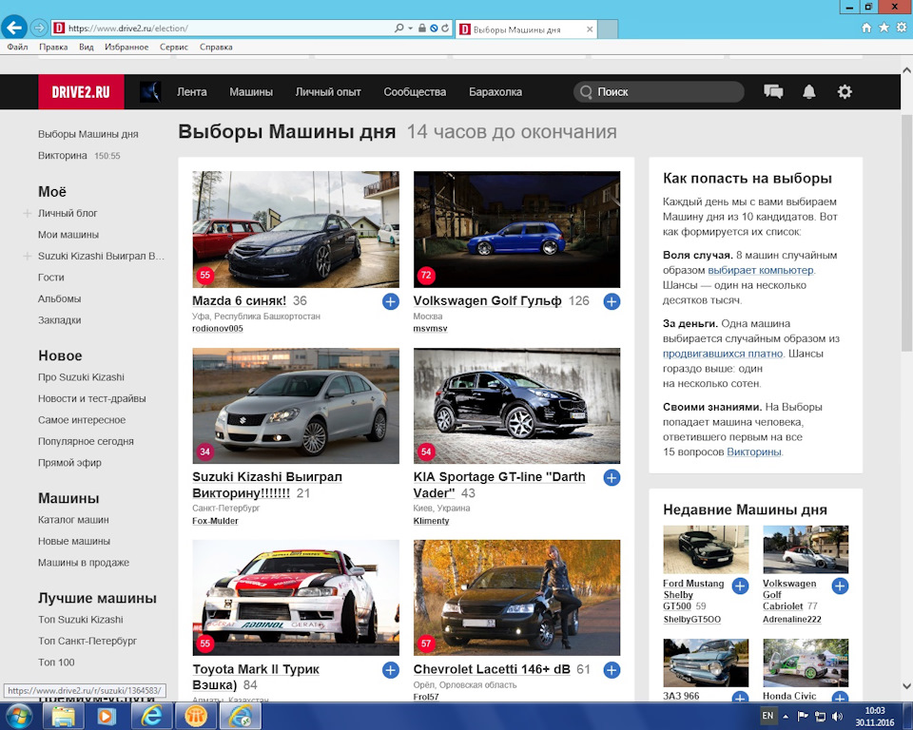The image size is (913, 730).
Task: Go back with the browser back arrow
Action: coord(14,28)
